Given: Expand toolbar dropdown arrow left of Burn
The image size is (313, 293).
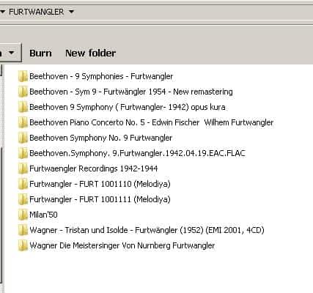Looking at the screenshot, I should 11,53.
